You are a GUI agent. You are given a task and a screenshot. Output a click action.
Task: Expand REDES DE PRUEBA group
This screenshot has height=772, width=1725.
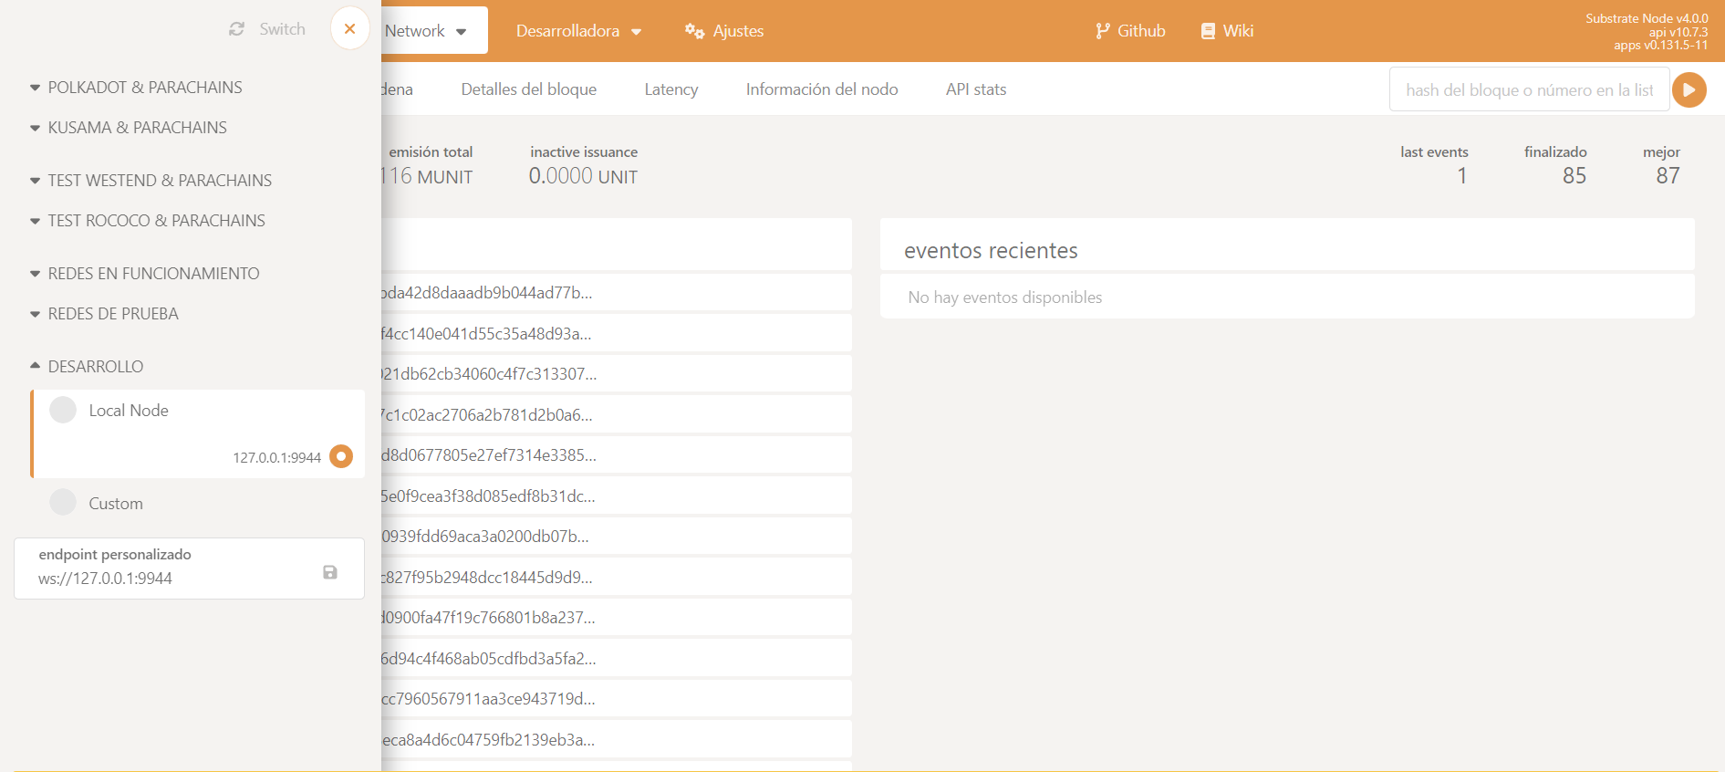[104, 314]
